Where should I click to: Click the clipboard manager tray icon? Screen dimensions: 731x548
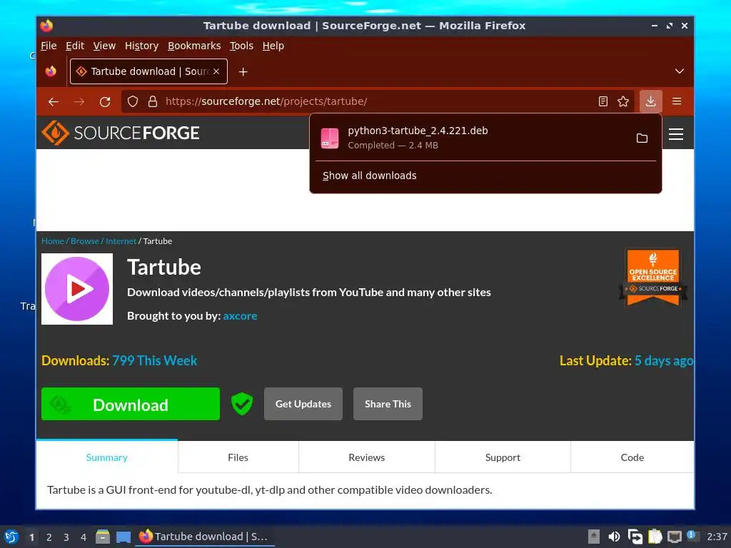[655, 537]
